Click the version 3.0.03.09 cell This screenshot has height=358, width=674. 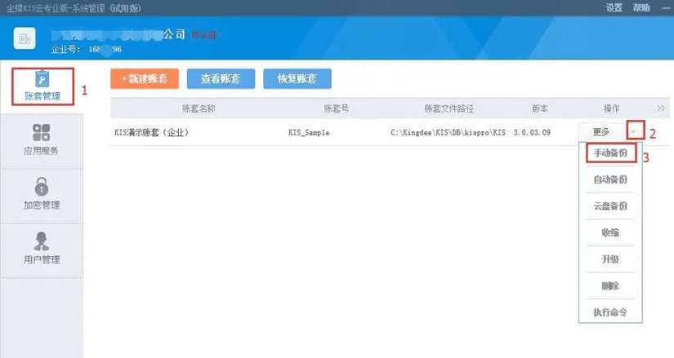click(x=532, y=133)
